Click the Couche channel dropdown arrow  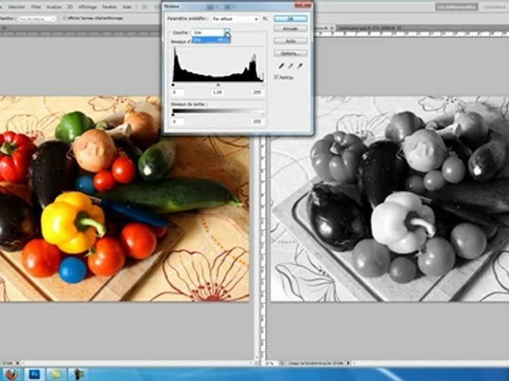click(x=227, y=32)
